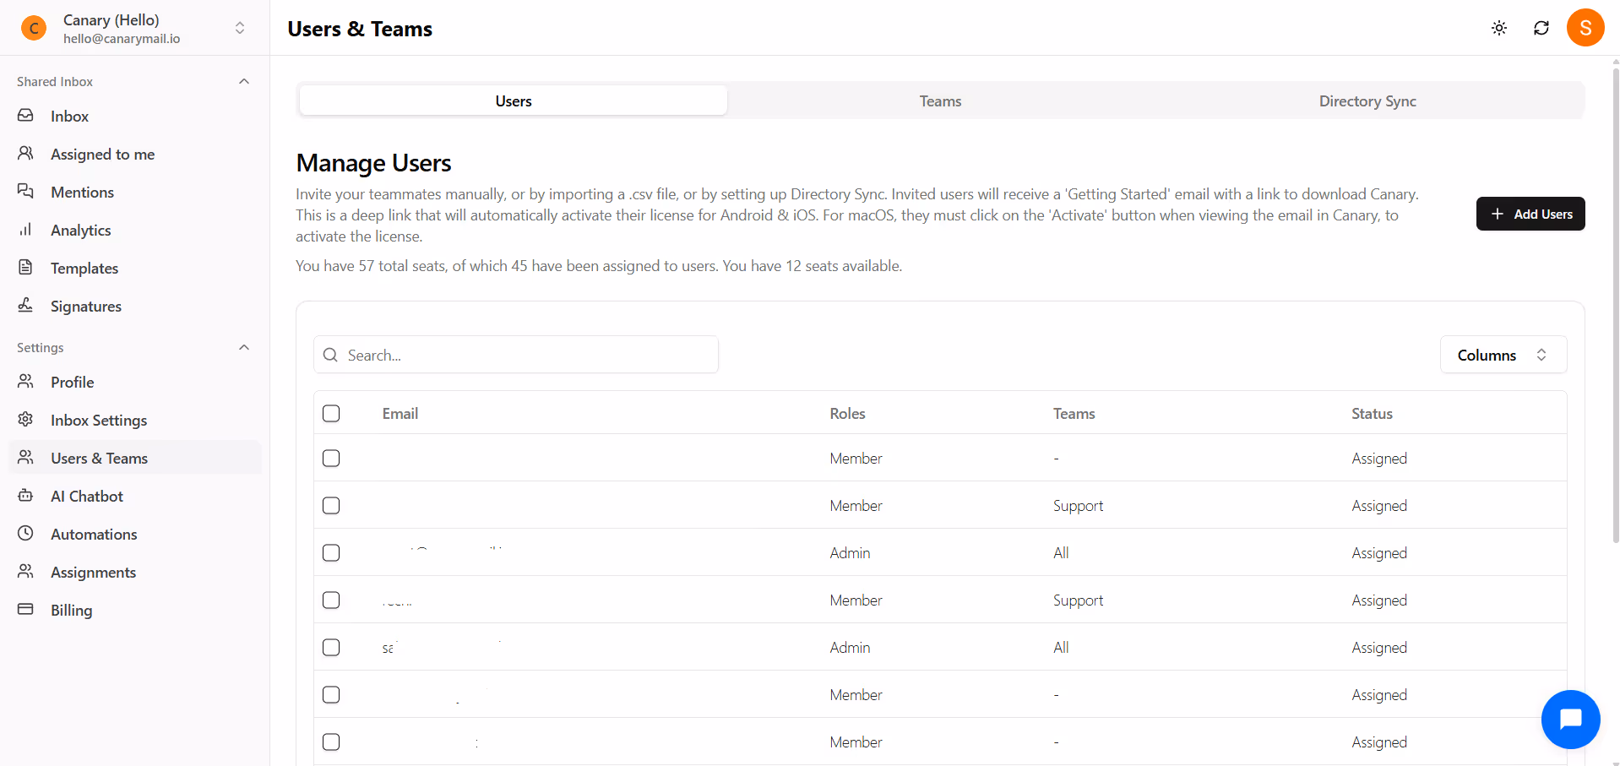Switch to the Users tab

[514, 101]
